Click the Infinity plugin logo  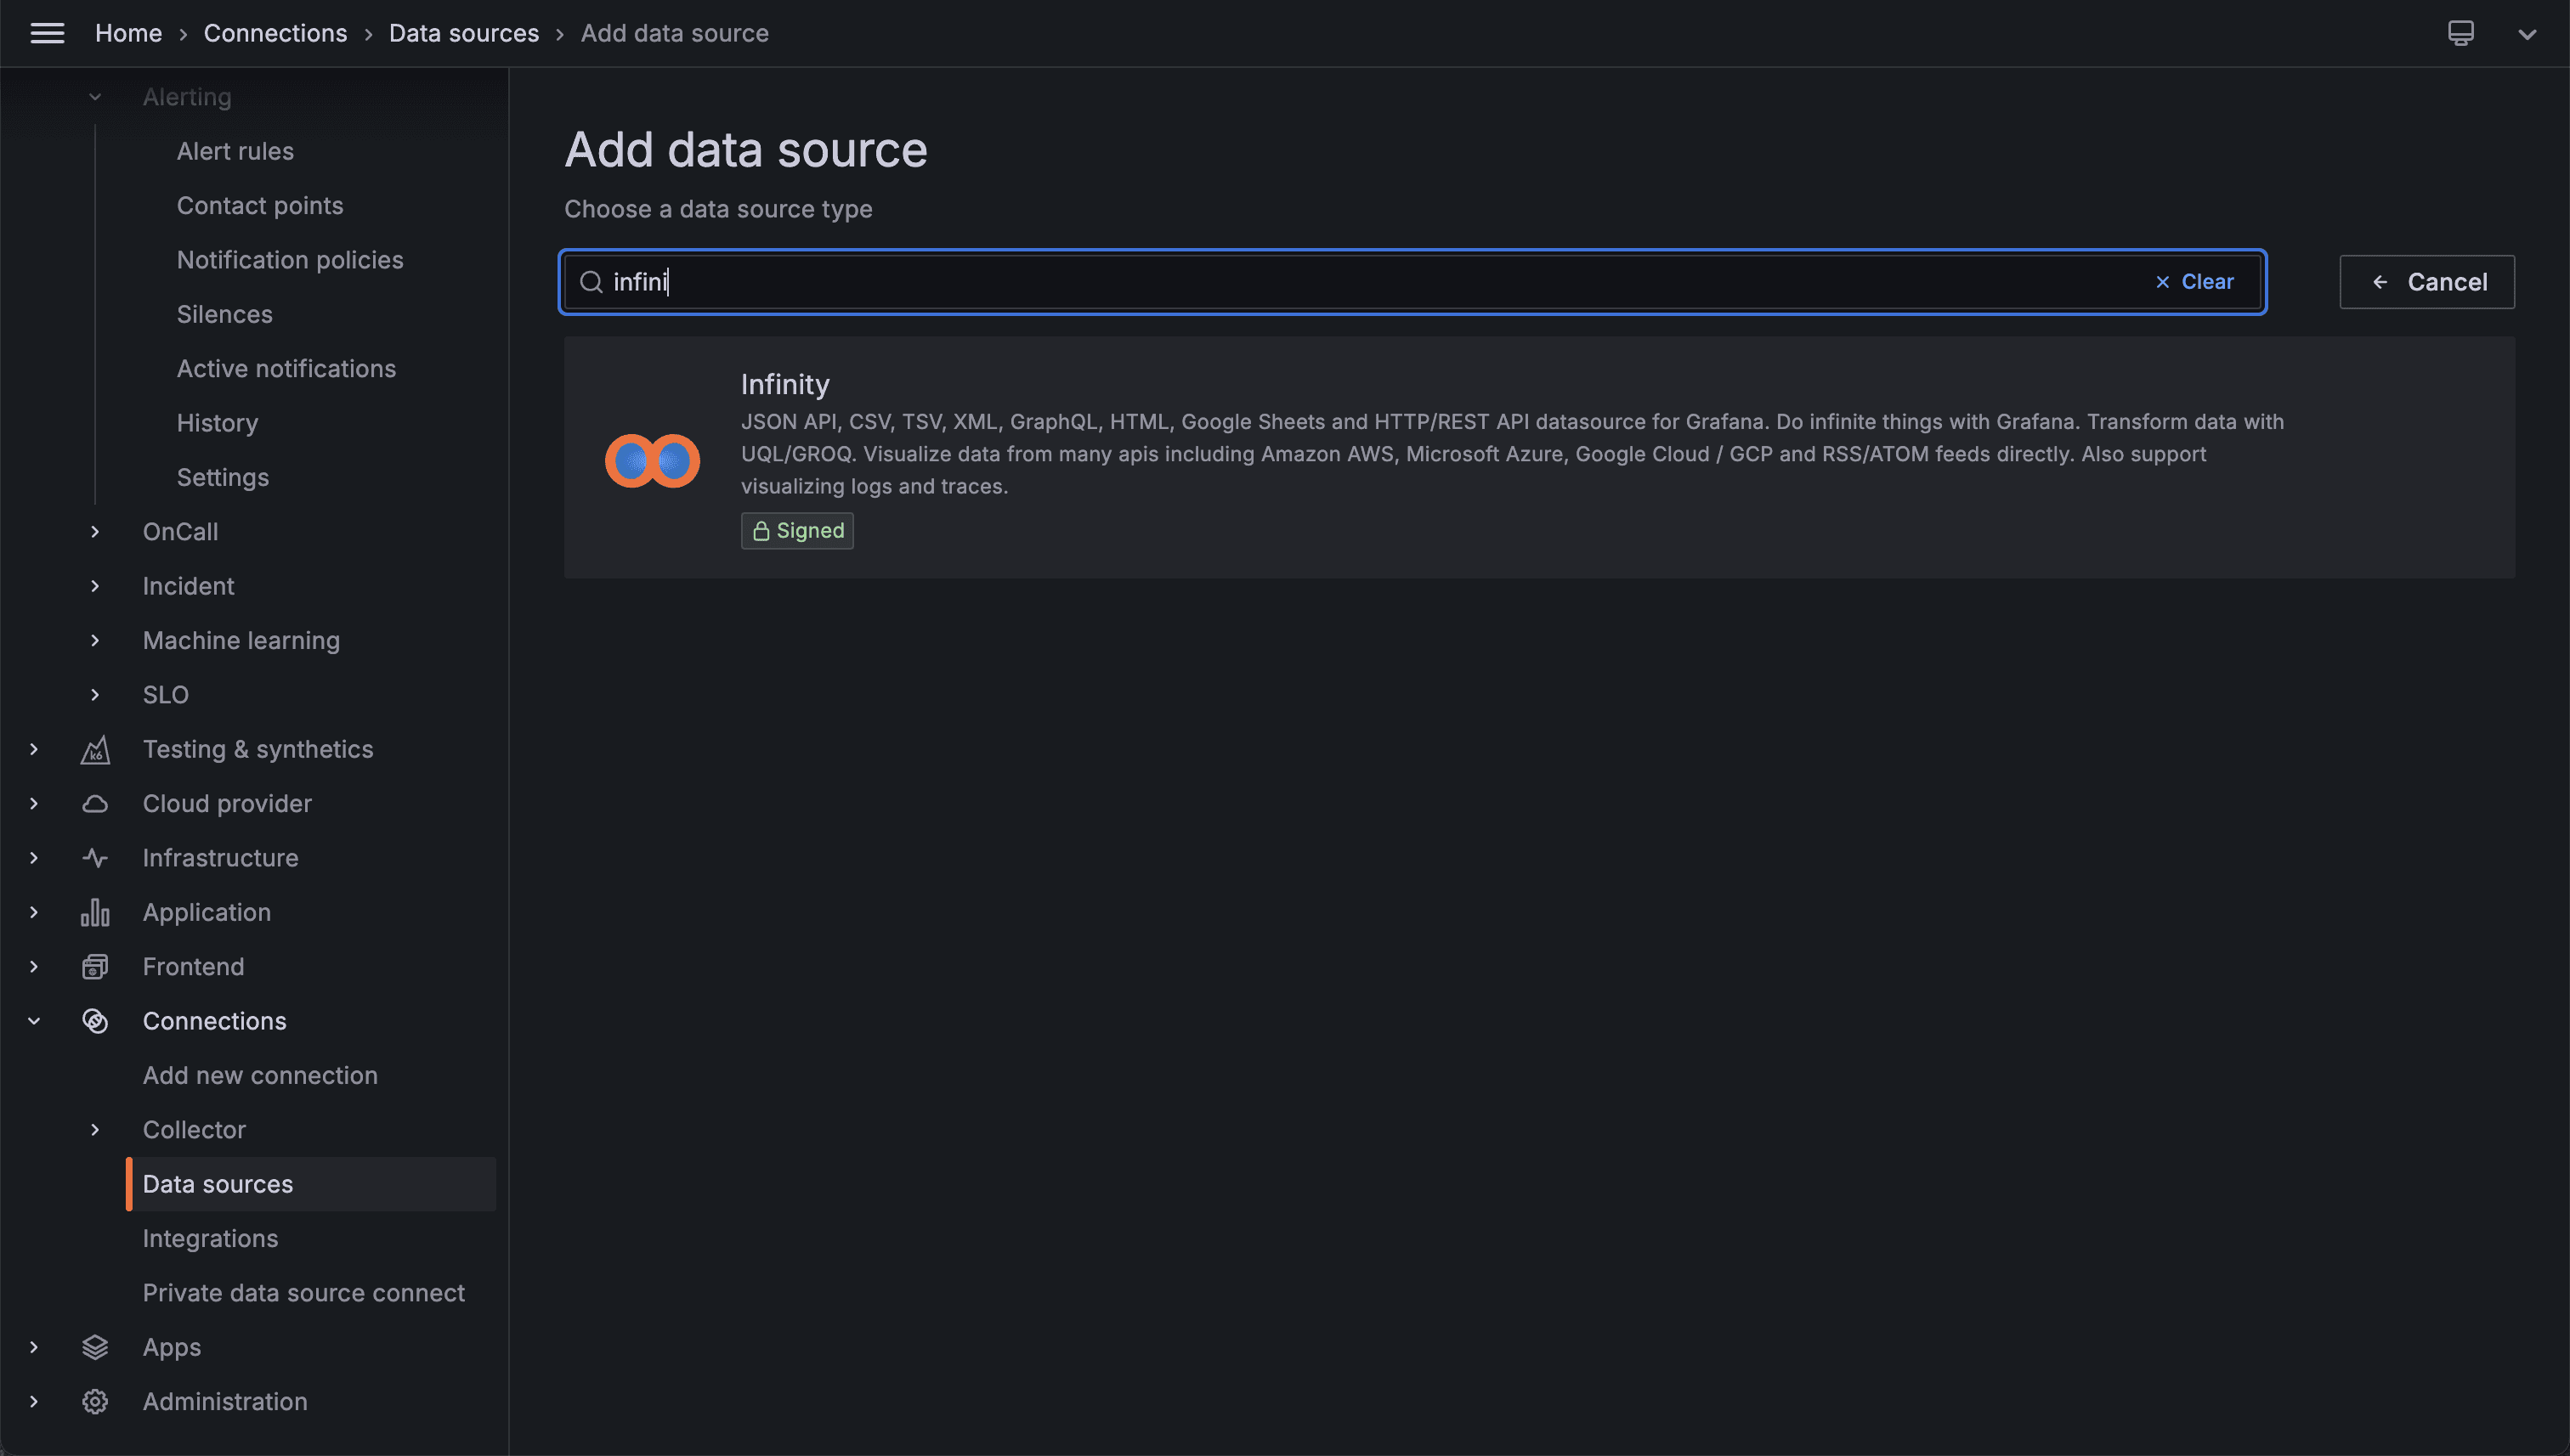(652, 460)
